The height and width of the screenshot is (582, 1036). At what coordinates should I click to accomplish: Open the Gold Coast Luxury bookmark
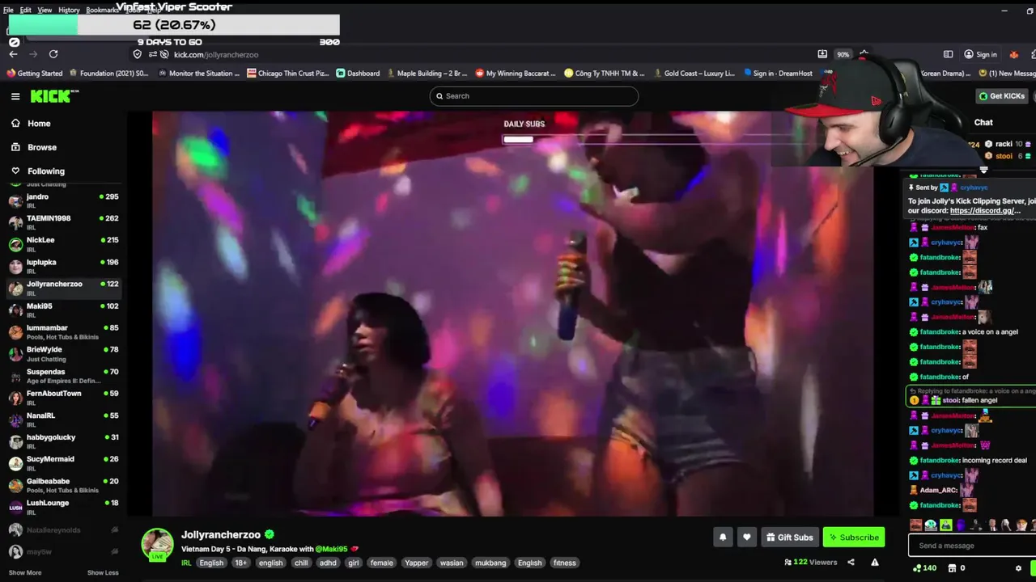(x=694, y=73)
